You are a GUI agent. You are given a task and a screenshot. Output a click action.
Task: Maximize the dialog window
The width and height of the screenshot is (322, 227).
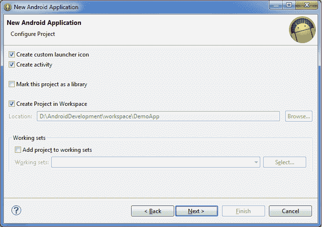(x=289, y=5)
